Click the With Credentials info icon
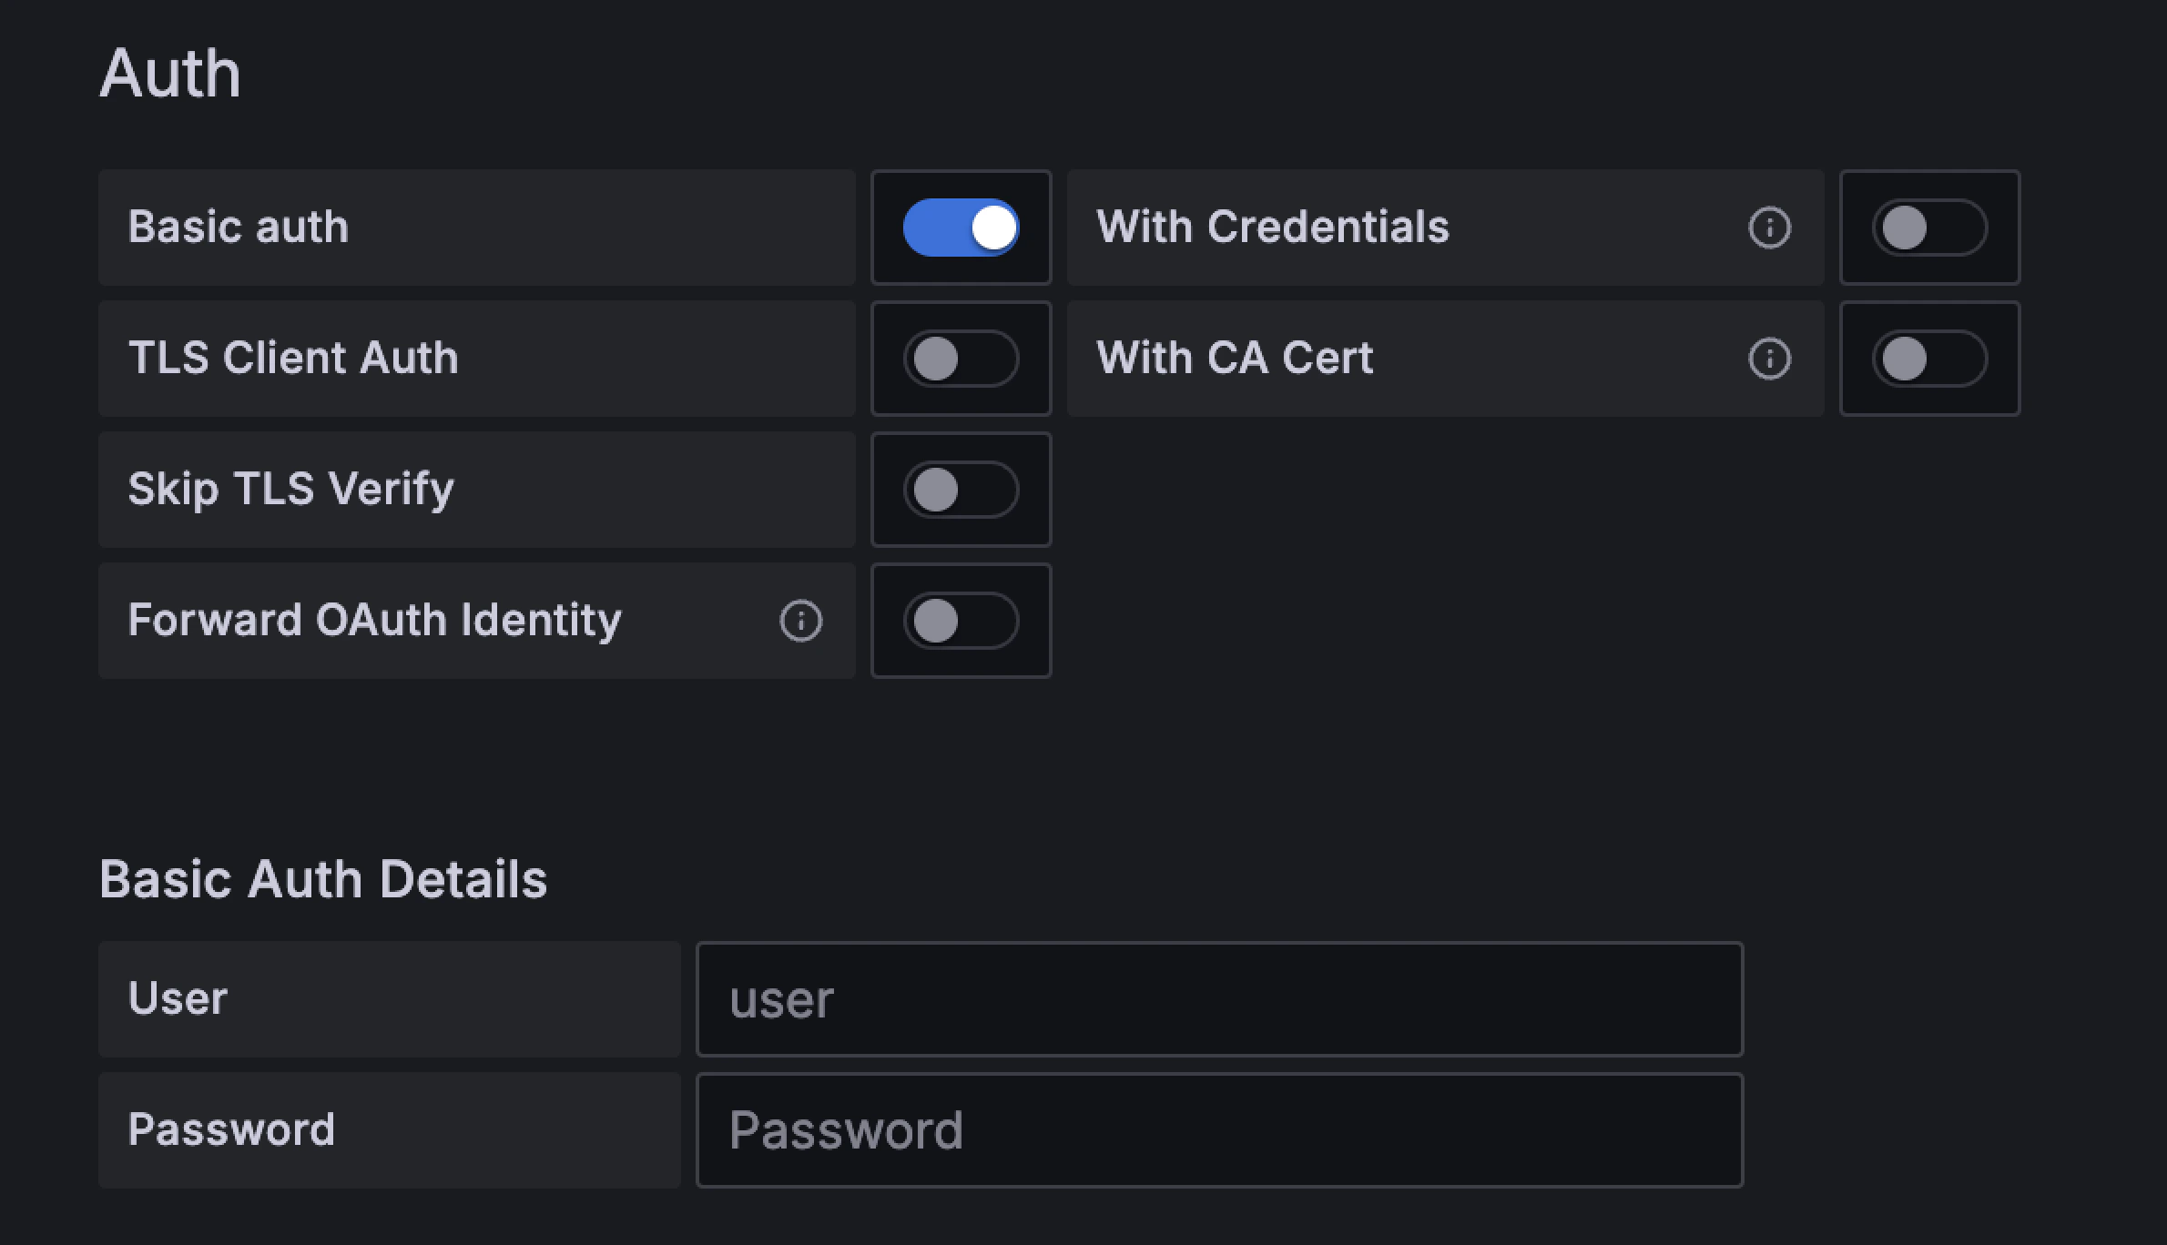This screenshot has height=1245, width=2167. click(x=1770, y=228)
